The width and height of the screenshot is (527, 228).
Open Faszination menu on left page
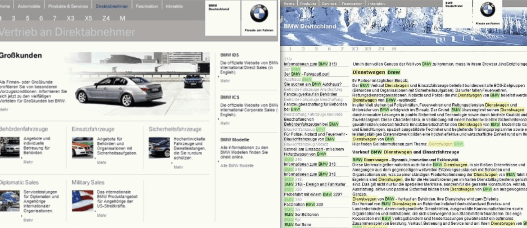(x=147, y=6)
